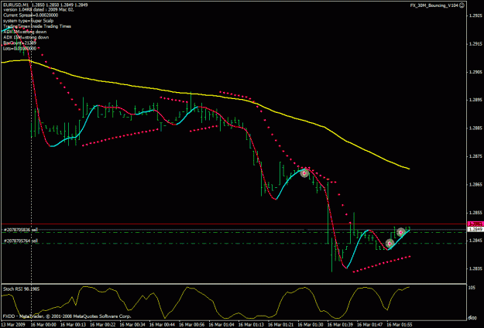This screenshot has width=484, height=328.
Task: Click the FX_30M_Bouncing_V104 expert advisor label
Action: click(x=434, y=5)
